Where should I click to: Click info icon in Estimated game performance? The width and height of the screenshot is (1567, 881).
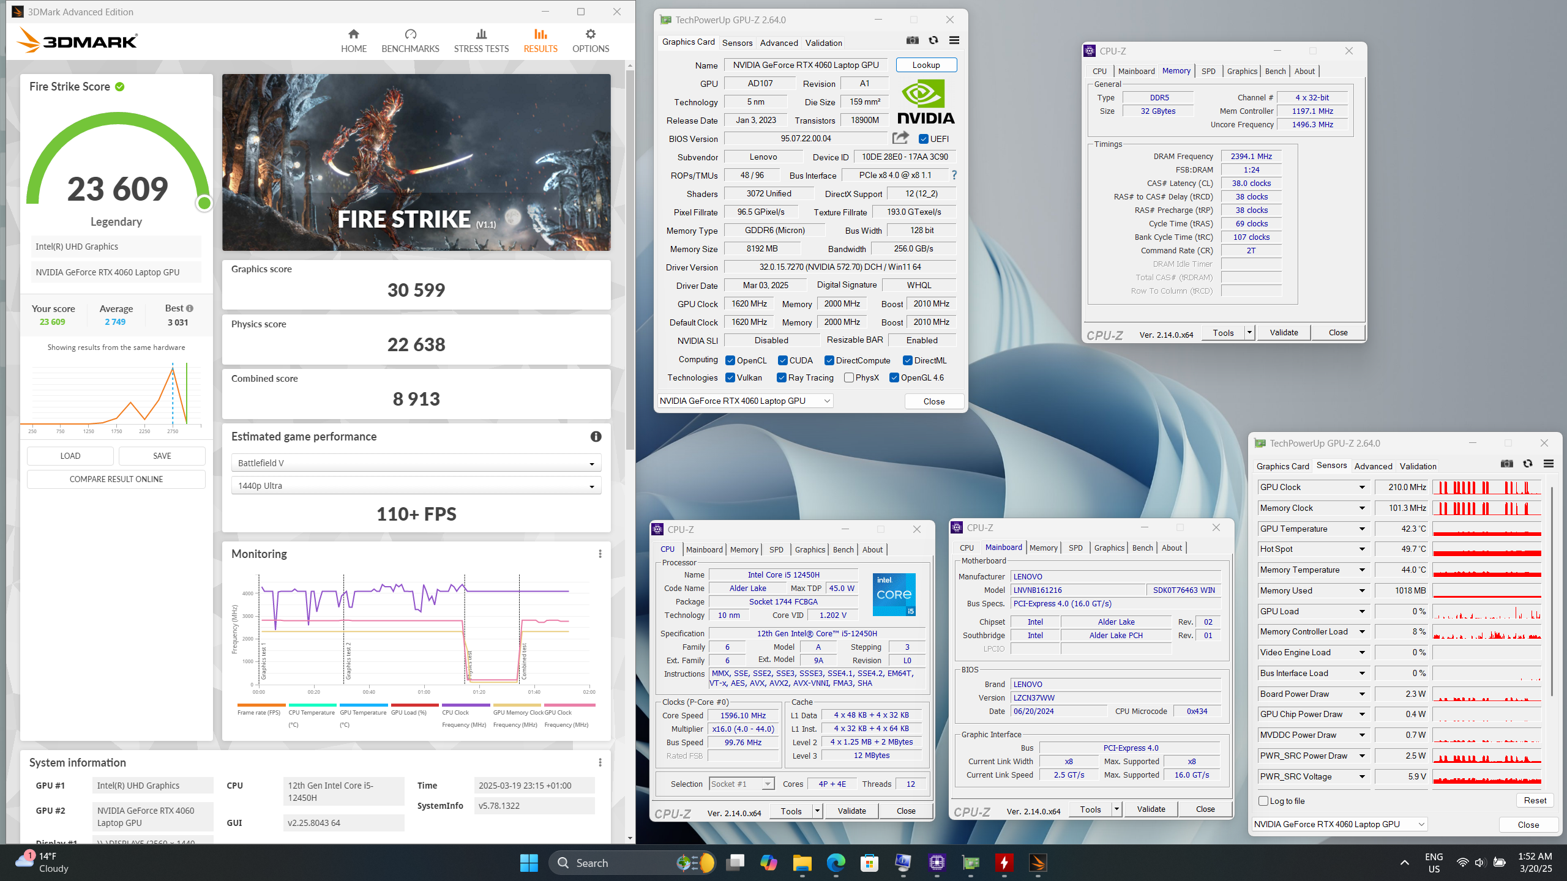(x=596, y=436)
